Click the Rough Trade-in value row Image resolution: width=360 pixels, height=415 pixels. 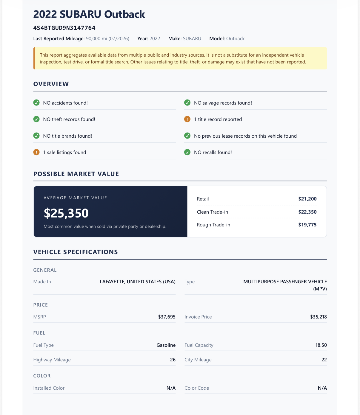point(257,225)
